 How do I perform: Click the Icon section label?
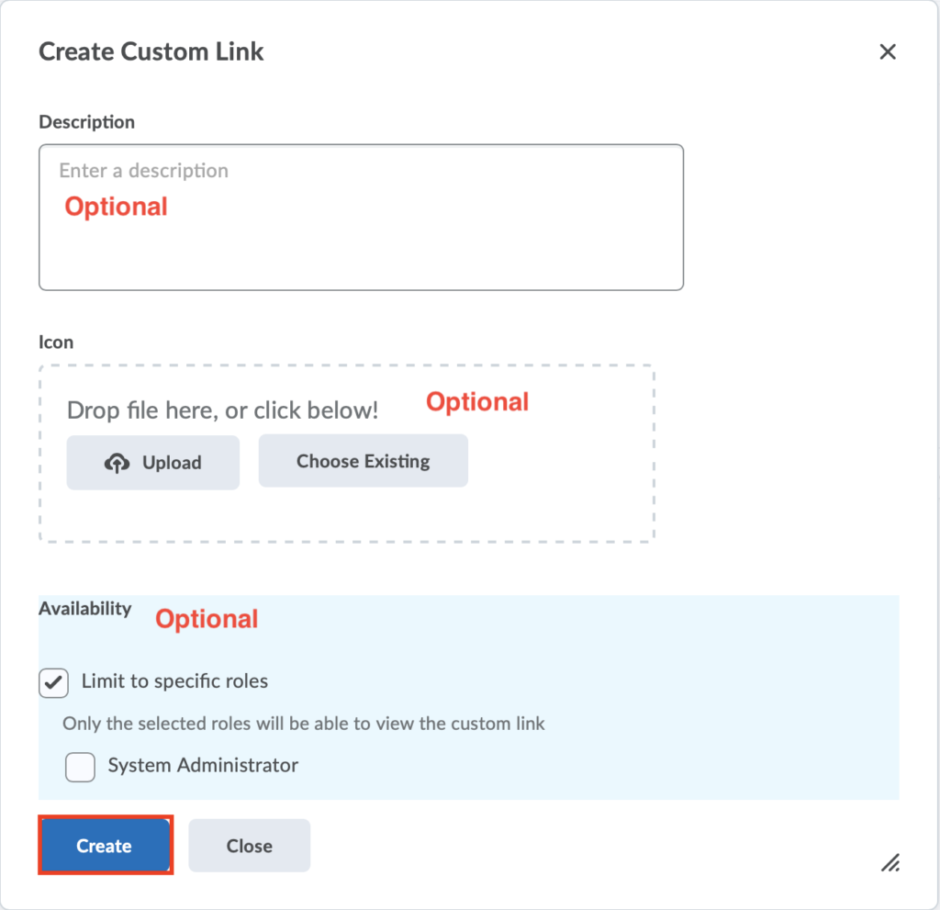tap(56, 342)
